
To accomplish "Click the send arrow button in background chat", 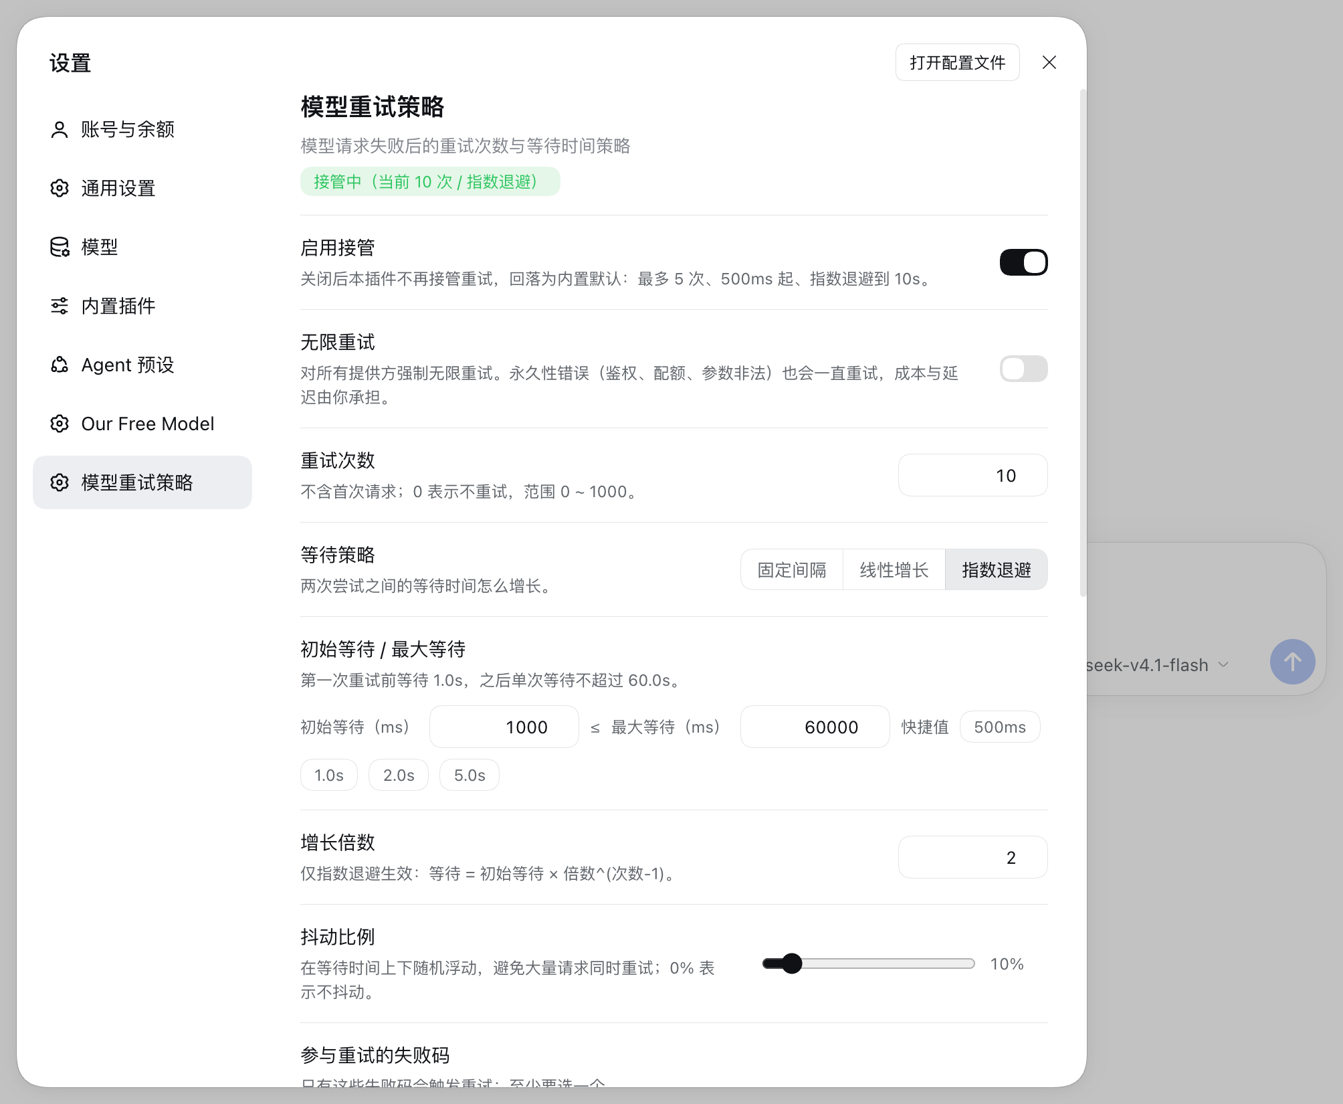I will click(x=1292, y=662).
